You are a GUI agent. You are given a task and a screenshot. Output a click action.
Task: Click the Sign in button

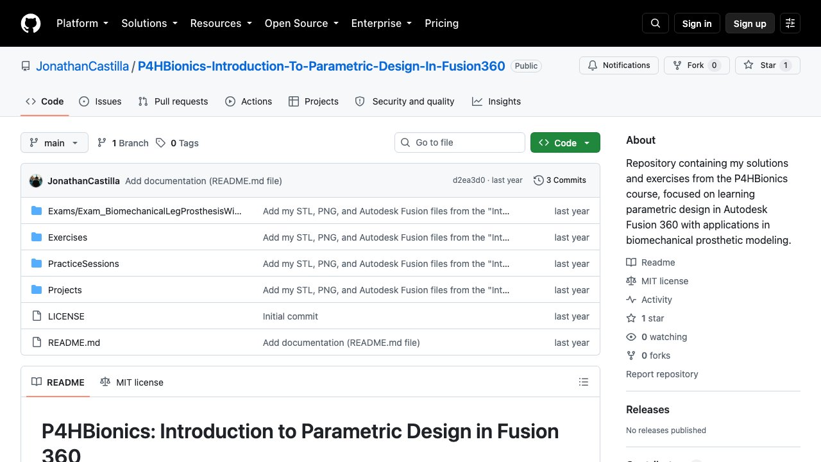tap(697, 23)
